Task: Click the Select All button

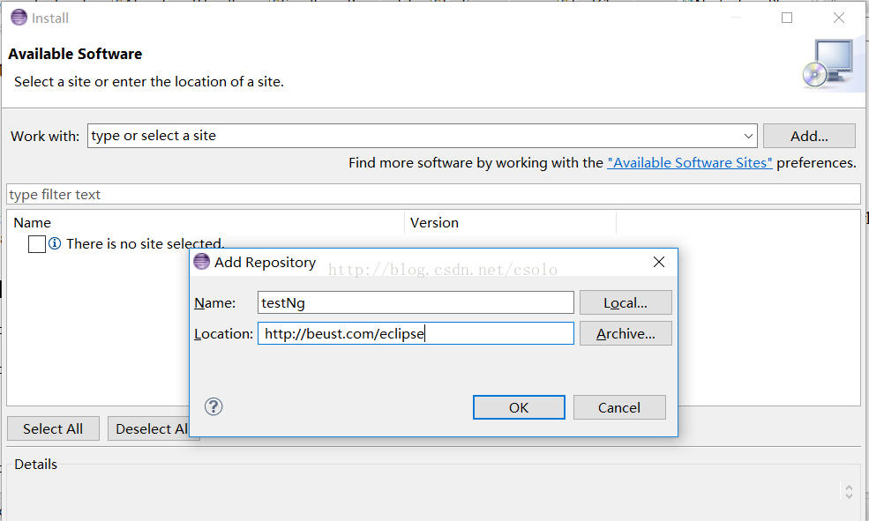Action: (53, 429)
